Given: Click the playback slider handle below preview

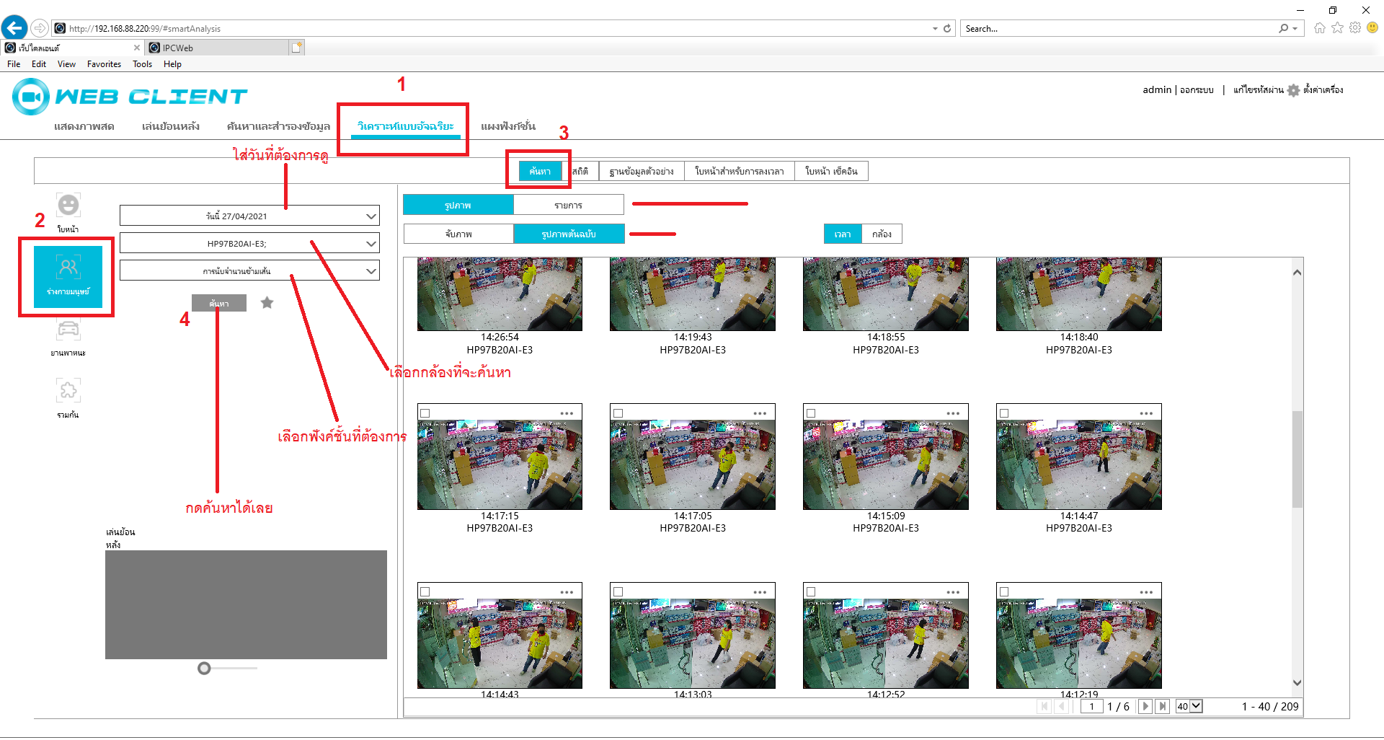Looking at the screenshot, I should [x=205, y=669].
